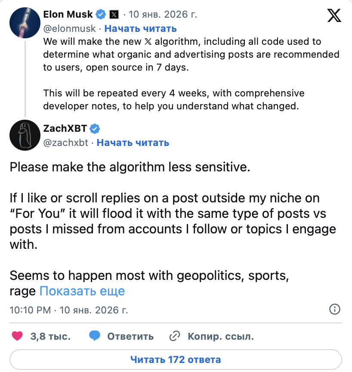352x372 pixels.
Task: Open the @elonmusk handle link
Action: [70, 28]
